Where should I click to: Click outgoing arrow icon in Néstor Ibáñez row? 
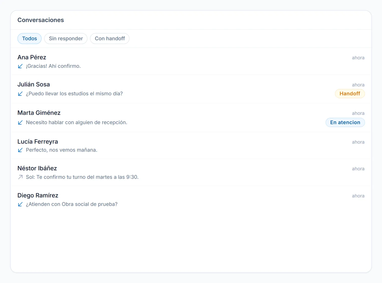point(20,177)
